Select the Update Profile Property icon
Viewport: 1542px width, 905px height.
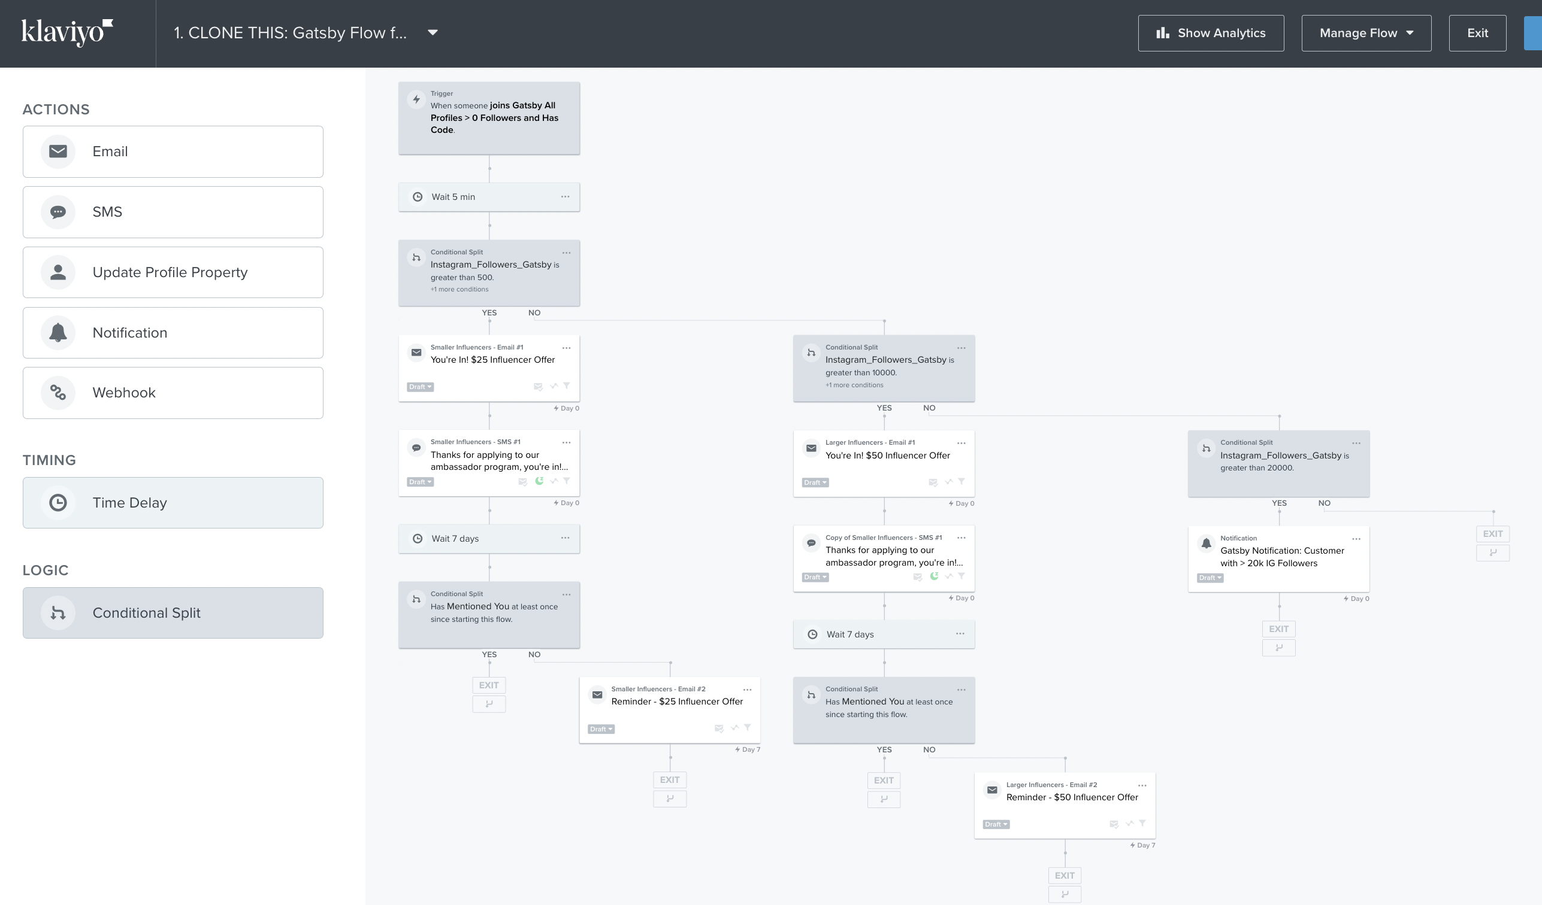[58, 272]
